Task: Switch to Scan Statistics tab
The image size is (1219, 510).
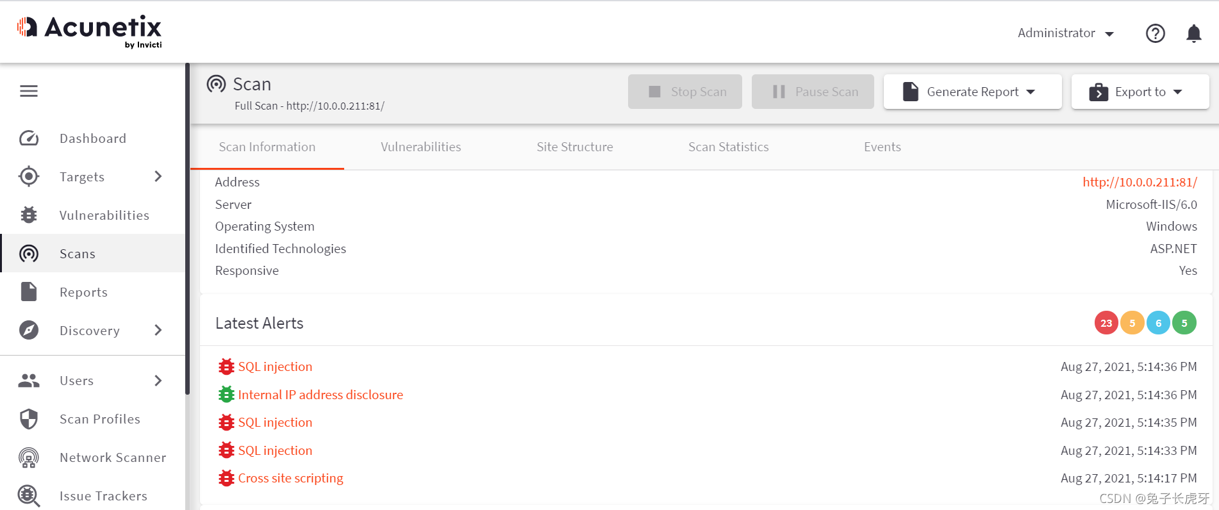Action: point(729,147)
